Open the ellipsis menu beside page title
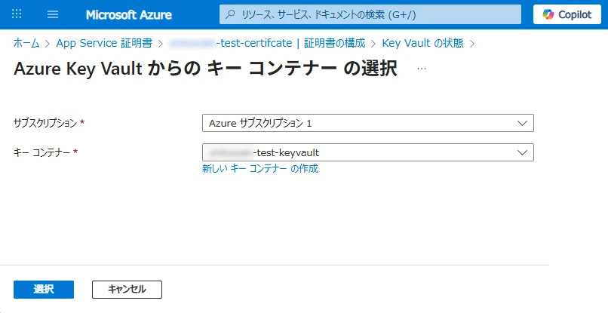 coord(422,69)
